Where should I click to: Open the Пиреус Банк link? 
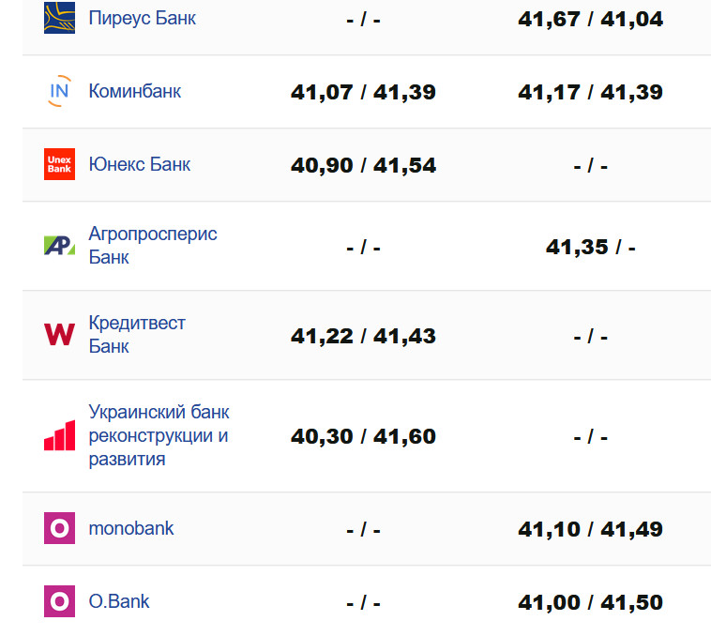(x=143, y=18)
